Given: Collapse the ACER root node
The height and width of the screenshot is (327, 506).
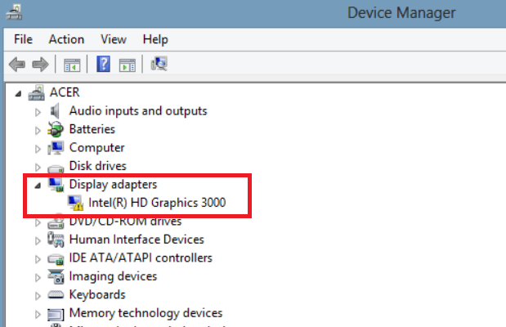Looking at the screenshot, I should [18, 94].
